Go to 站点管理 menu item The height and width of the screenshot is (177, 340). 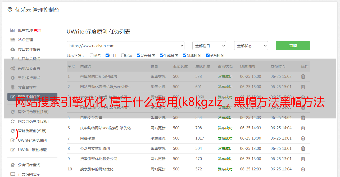click(x=25, y=40)
